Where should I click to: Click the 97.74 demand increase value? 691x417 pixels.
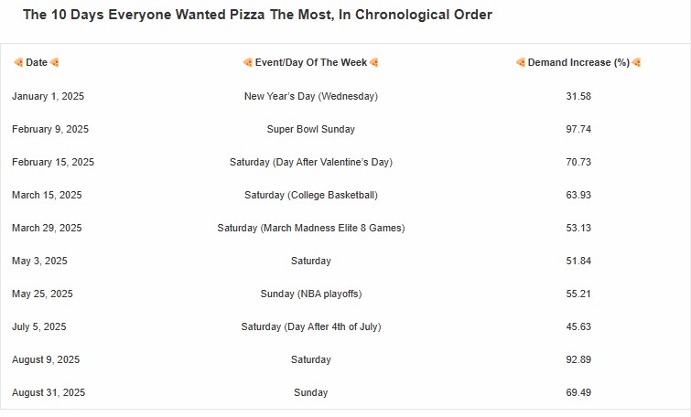click(578, 129)
